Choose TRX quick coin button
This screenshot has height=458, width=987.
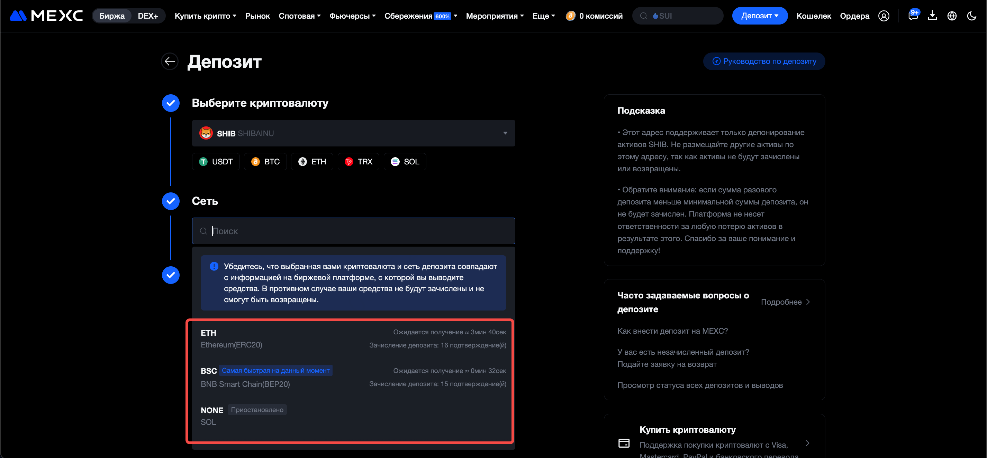[358, 162]
